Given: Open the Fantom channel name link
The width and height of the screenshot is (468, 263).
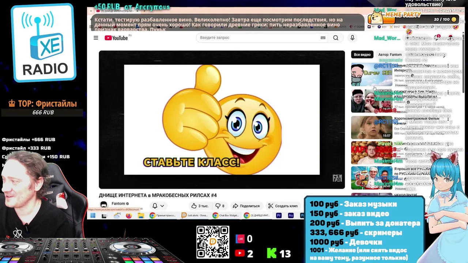Looking at the screenshot, I should [118, 203].
